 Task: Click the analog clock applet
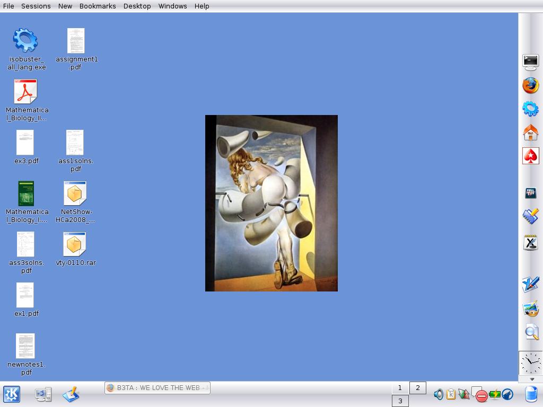(x=530, y=362)
